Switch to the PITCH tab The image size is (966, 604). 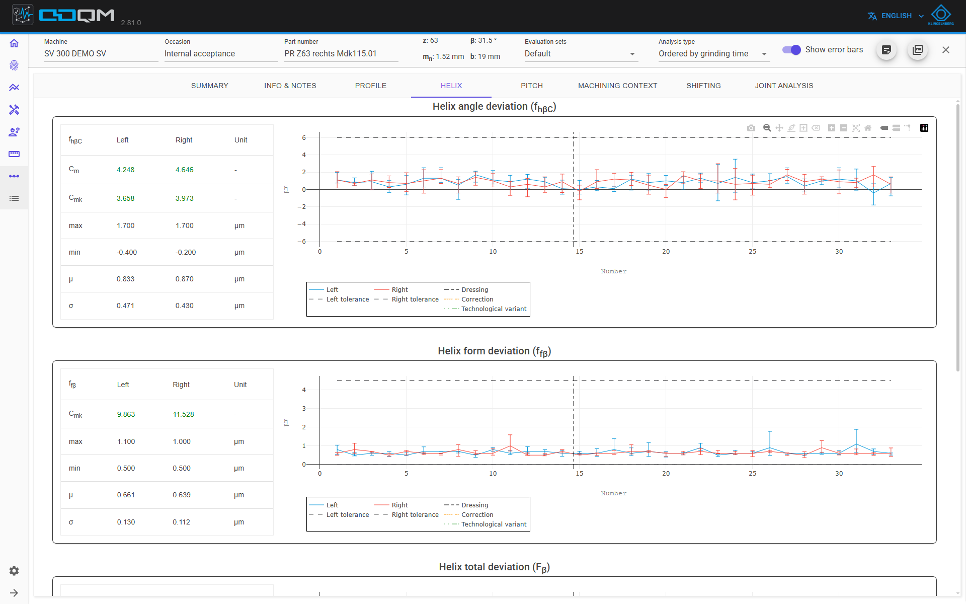(532, 86)
